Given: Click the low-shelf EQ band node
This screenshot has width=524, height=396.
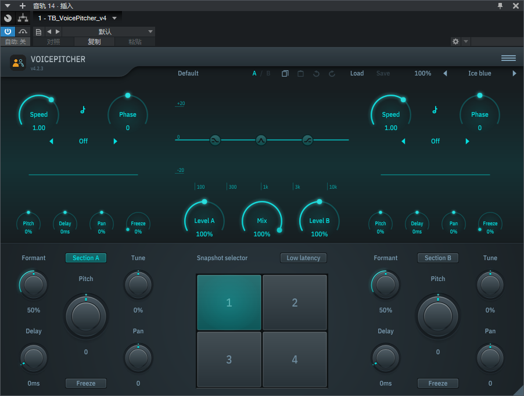Looking at the screenshot, I should [x=215, y=141].
